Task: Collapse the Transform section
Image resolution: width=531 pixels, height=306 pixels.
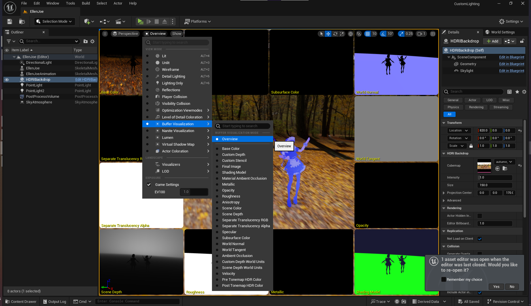Action: (x=444, y=123)
